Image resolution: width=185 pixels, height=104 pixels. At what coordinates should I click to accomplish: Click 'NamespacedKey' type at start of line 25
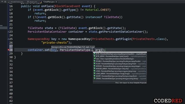[x=39, y=39]
